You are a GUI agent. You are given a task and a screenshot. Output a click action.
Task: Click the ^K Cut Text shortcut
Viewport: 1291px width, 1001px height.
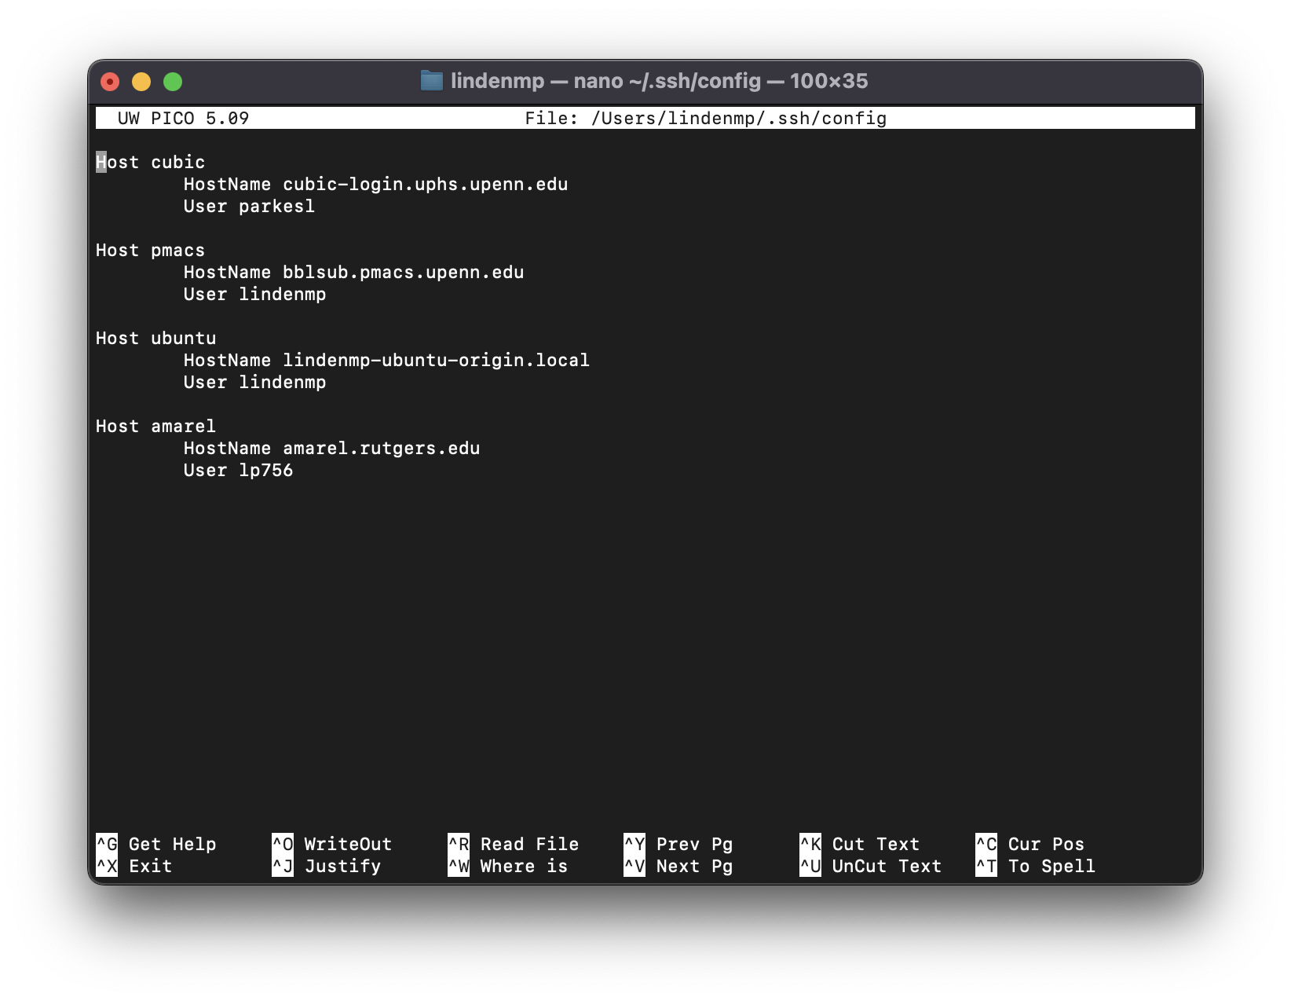tap(860, 844)
